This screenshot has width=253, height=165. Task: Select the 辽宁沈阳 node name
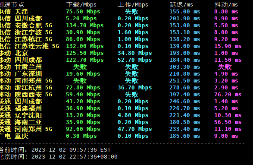coord(28,115)
